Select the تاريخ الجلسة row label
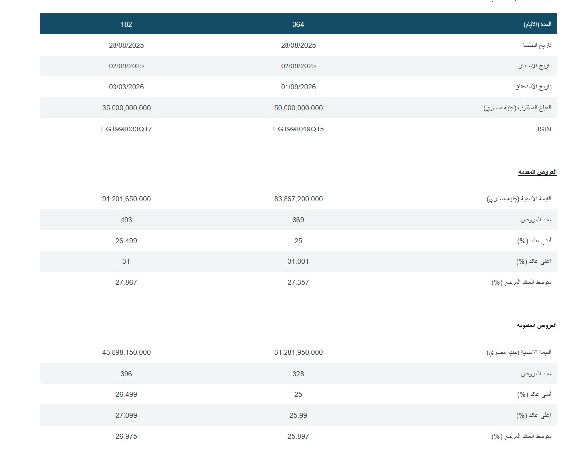The height and width of the screenshot is (454, 574). pyautogui.click(x=537, y=45)
